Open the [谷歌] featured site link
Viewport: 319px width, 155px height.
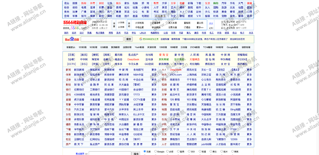point(71,60)
